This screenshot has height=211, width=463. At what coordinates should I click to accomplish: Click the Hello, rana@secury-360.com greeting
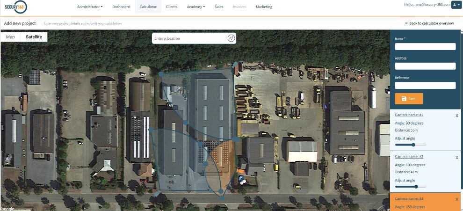tap(427, 4)
